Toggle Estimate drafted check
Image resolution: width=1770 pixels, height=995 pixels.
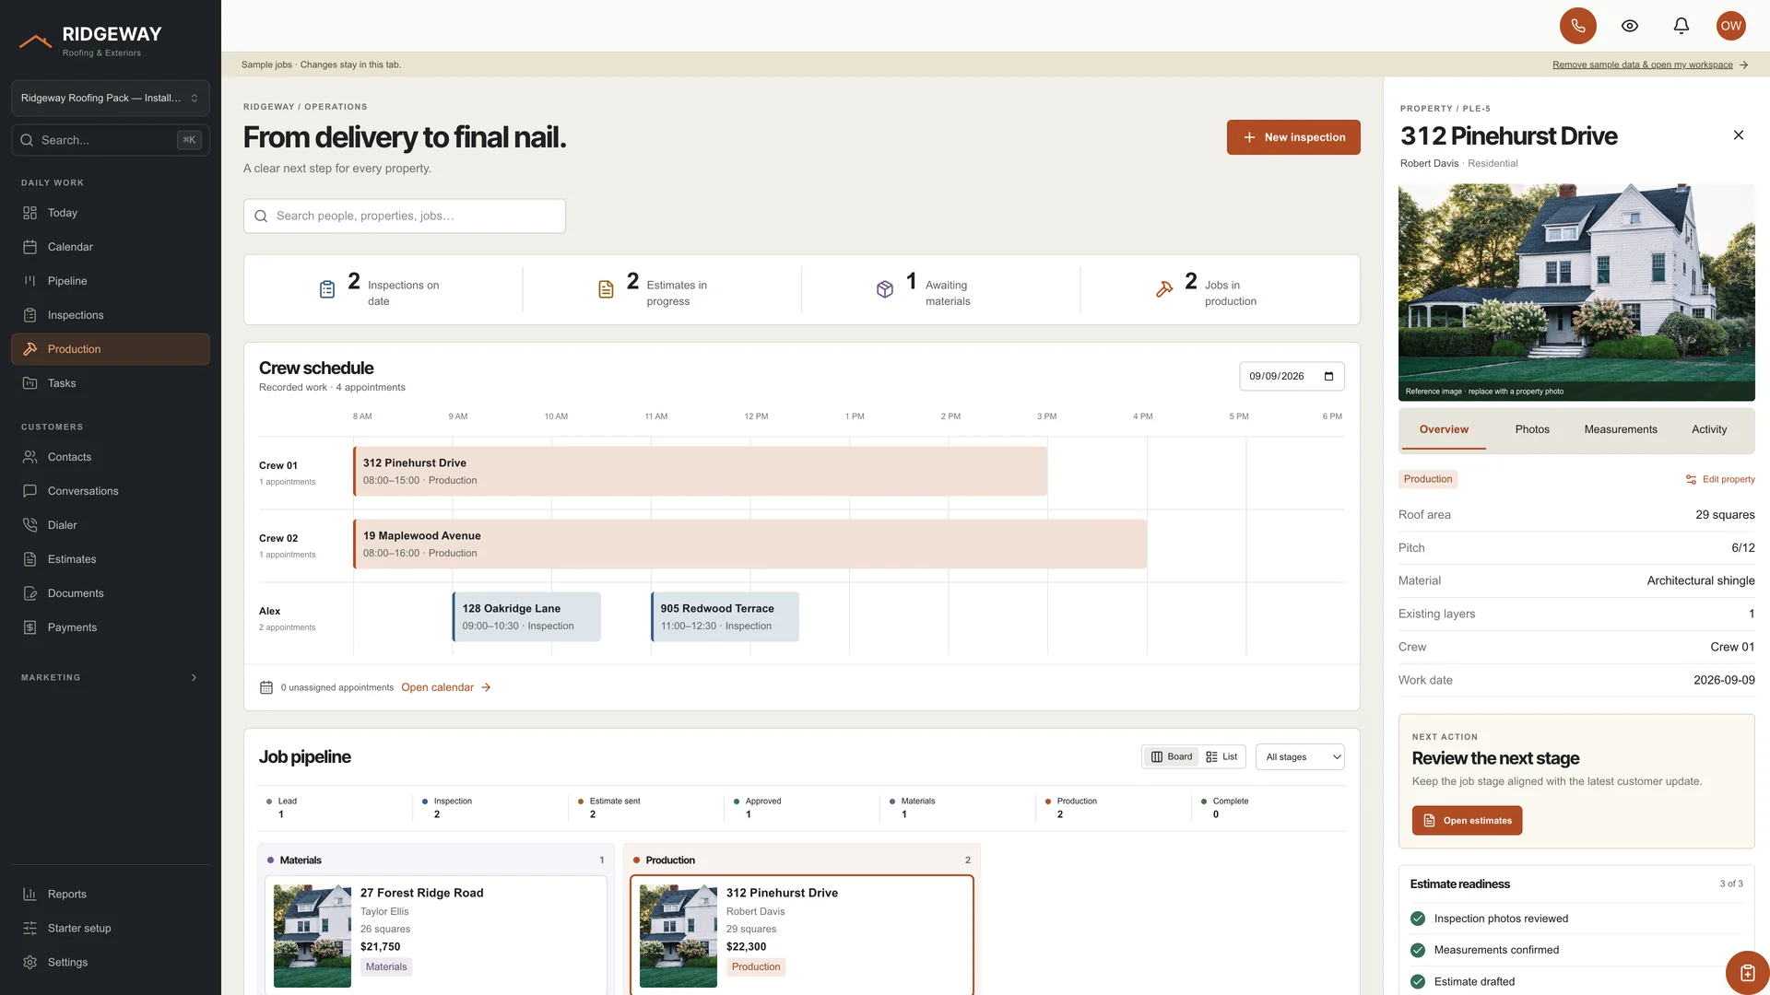pos(1418,981)
